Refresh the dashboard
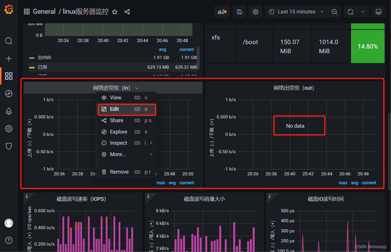Screen dimensions: 391x252 [x=350, y=12]
